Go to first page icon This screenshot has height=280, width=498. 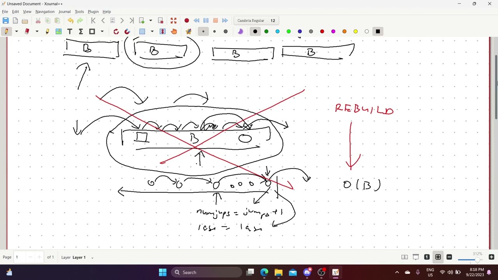pyautogui.click(x=93, y=21)
